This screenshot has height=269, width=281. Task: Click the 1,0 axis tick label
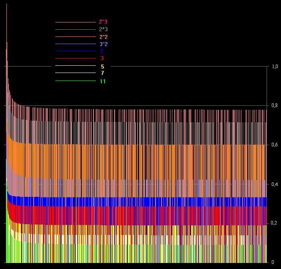275,67
